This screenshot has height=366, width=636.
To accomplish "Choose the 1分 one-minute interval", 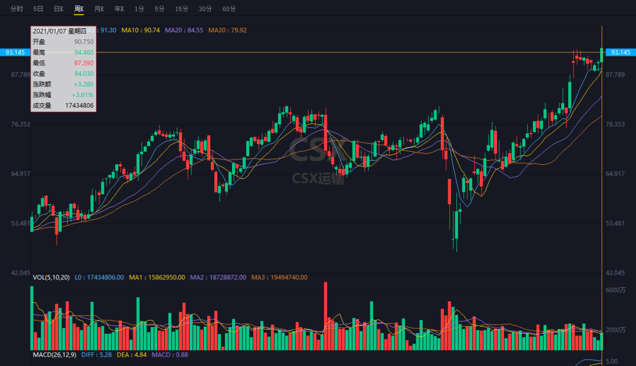I will (x=139, y=9).
